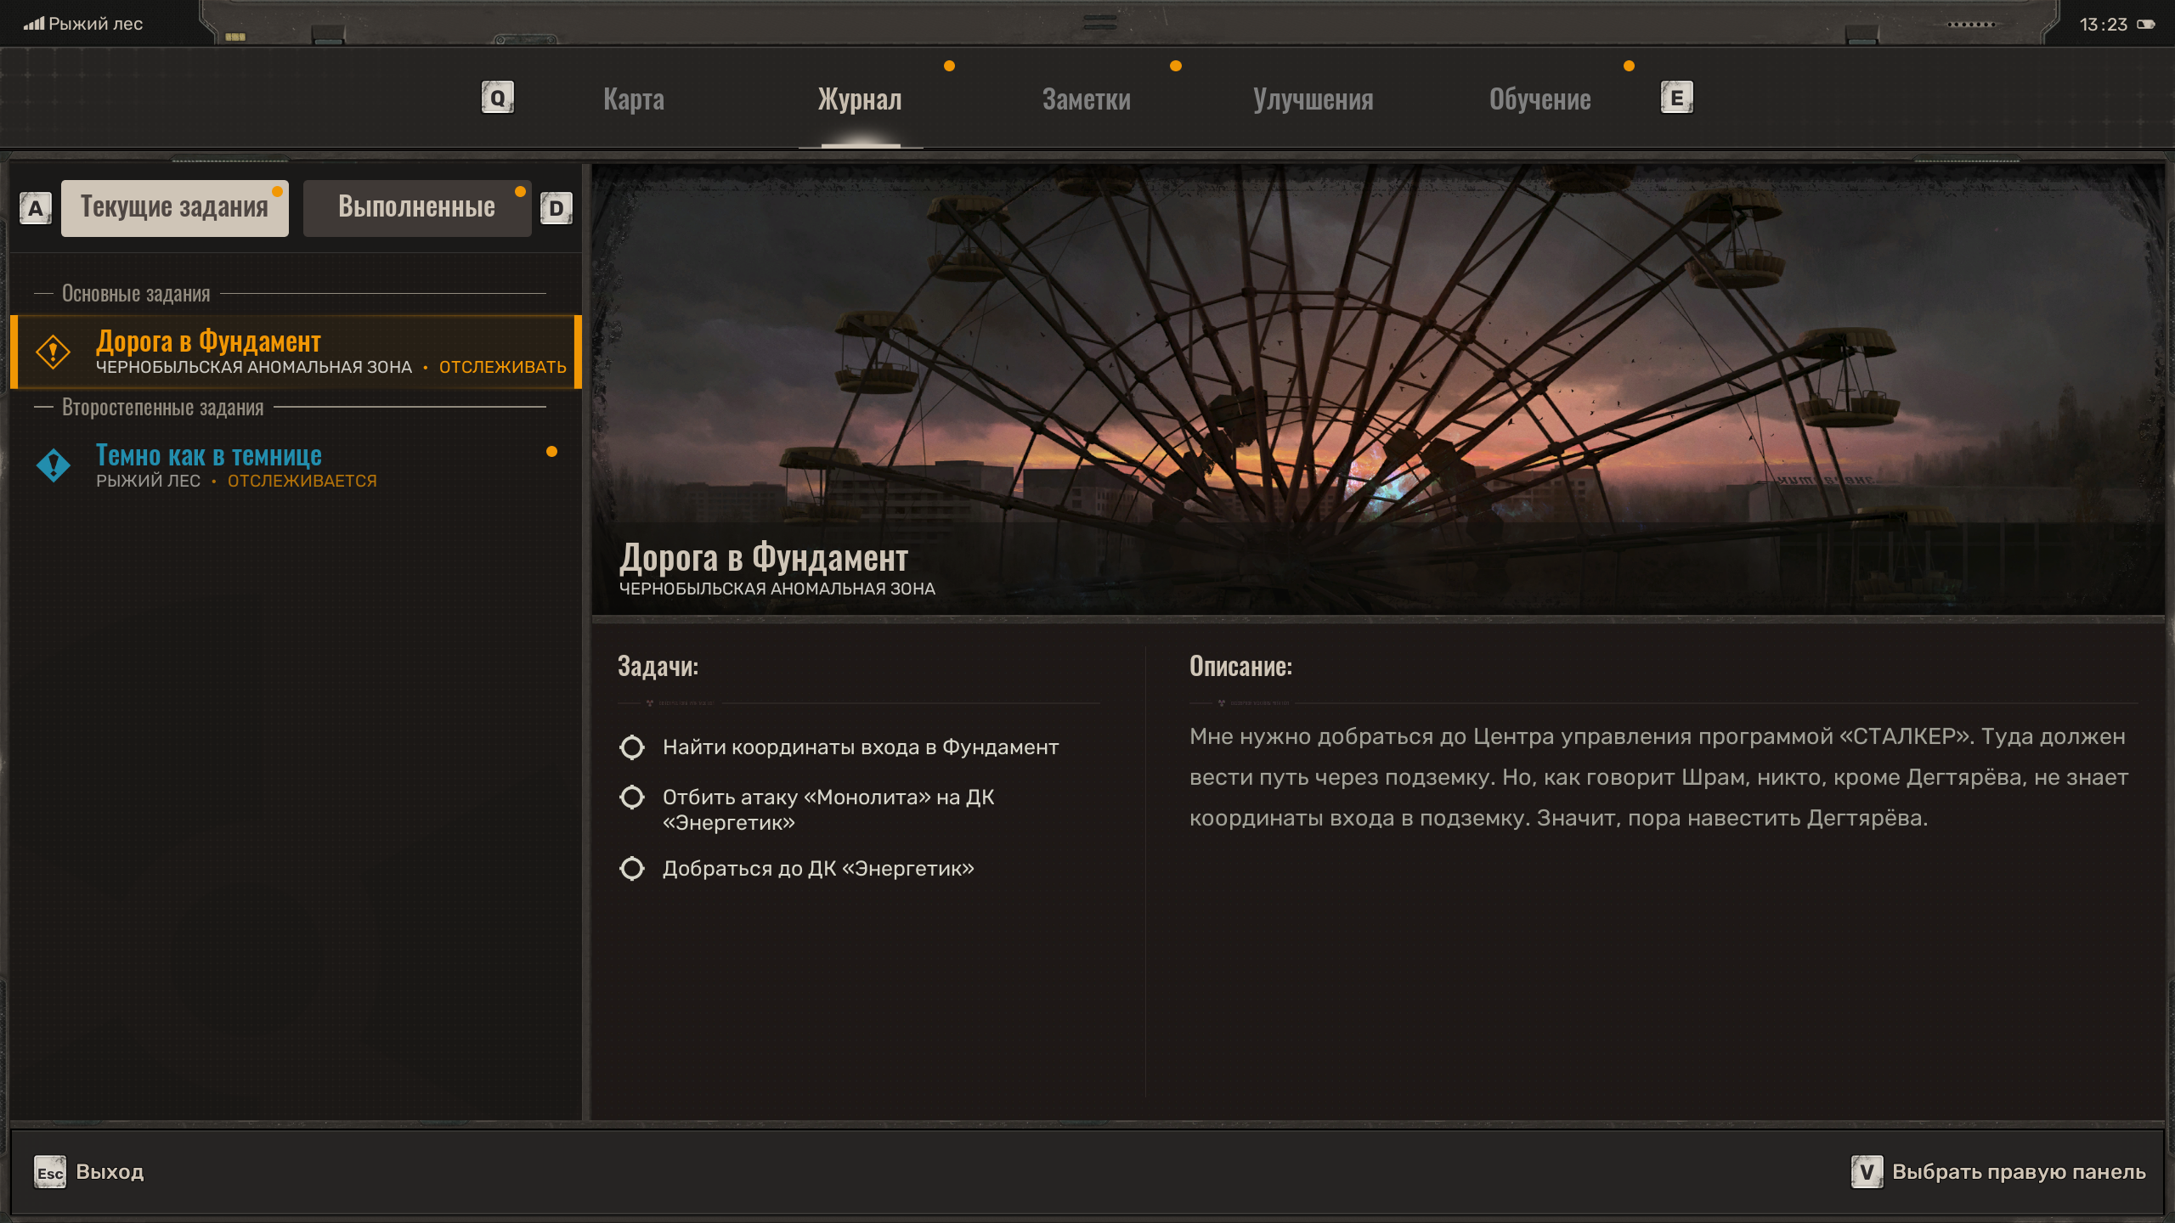Toggle the ОТСЛЕЖИВАЕТСЯ tracking status
2175x1223 pixels.
point(302,481)
